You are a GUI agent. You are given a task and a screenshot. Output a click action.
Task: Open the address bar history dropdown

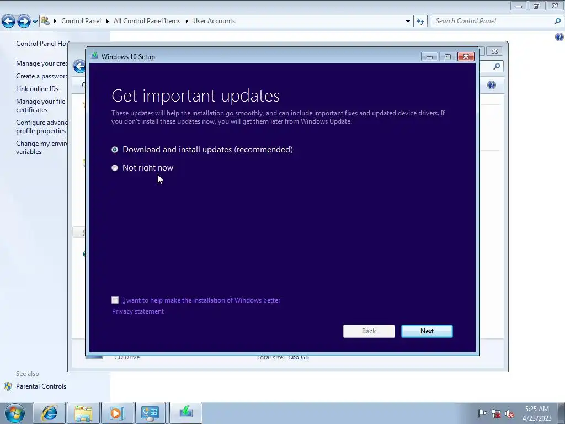(408, 22)
